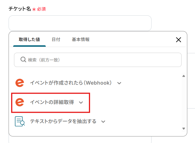Click the scrollbar up arrow
195x143 pixels.
point(184,76)
